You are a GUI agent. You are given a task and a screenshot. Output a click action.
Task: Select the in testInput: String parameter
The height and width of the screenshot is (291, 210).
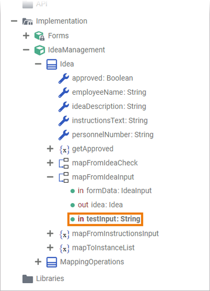(x=105, y=219)
